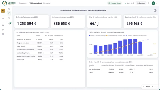The image size is (160, 90).
Task: Open the folder icon in left sidebar
Action: tap(3, 18)
